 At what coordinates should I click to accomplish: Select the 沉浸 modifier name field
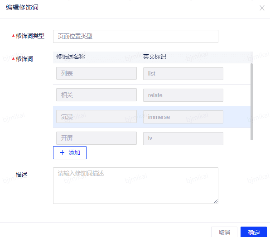pyautogui.click(x=96, y=117)
